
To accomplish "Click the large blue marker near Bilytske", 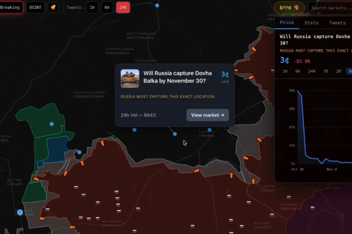I will point(20,212).
